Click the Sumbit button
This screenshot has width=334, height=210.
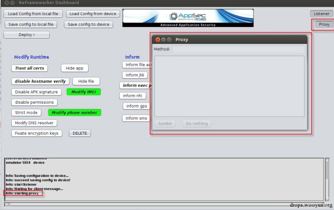pyautogui.click(x=165, y=123)
